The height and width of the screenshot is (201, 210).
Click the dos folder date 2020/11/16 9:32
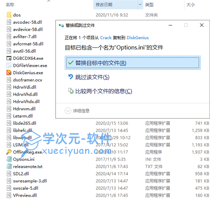[x=112, y=15]
